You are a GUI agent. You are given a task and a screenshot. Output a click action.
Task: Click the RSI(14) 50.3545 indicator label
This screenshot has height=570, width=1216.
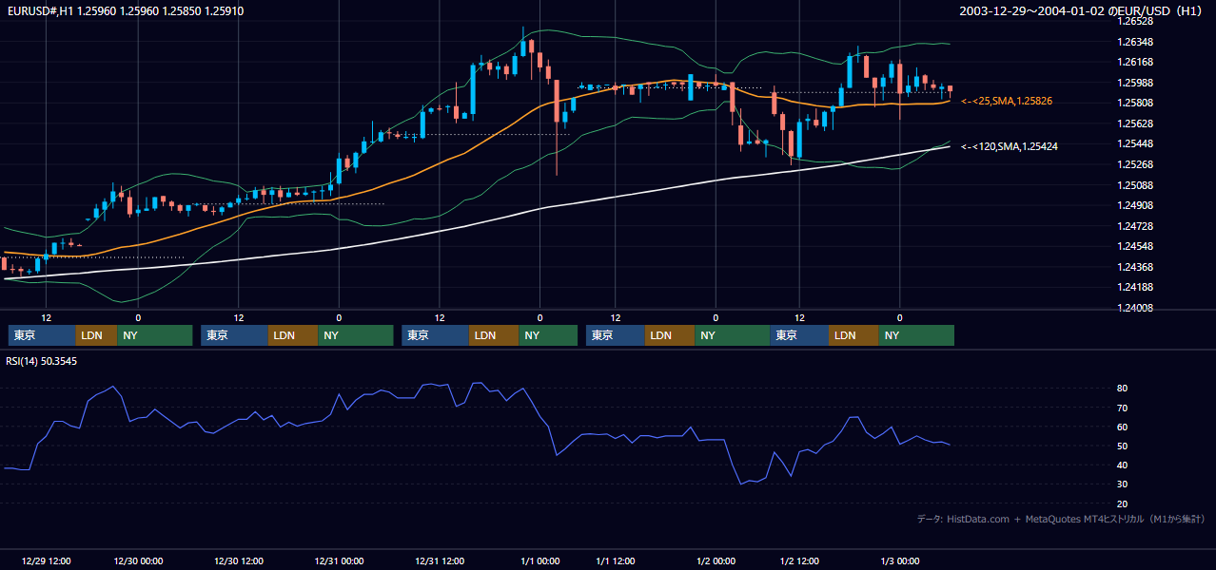pos(42,361)
